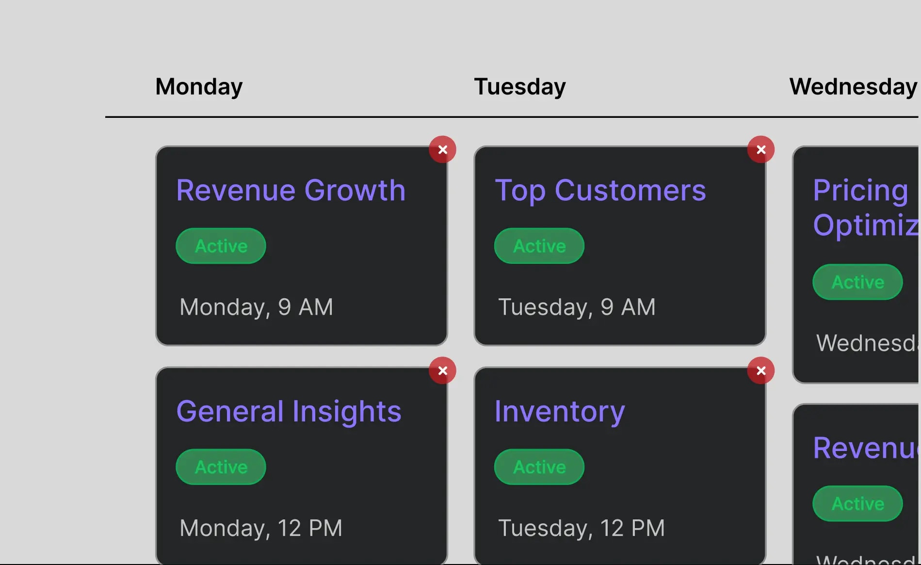Remove the Revenue Growth card
Screen dimensions: 921x565
442,149
